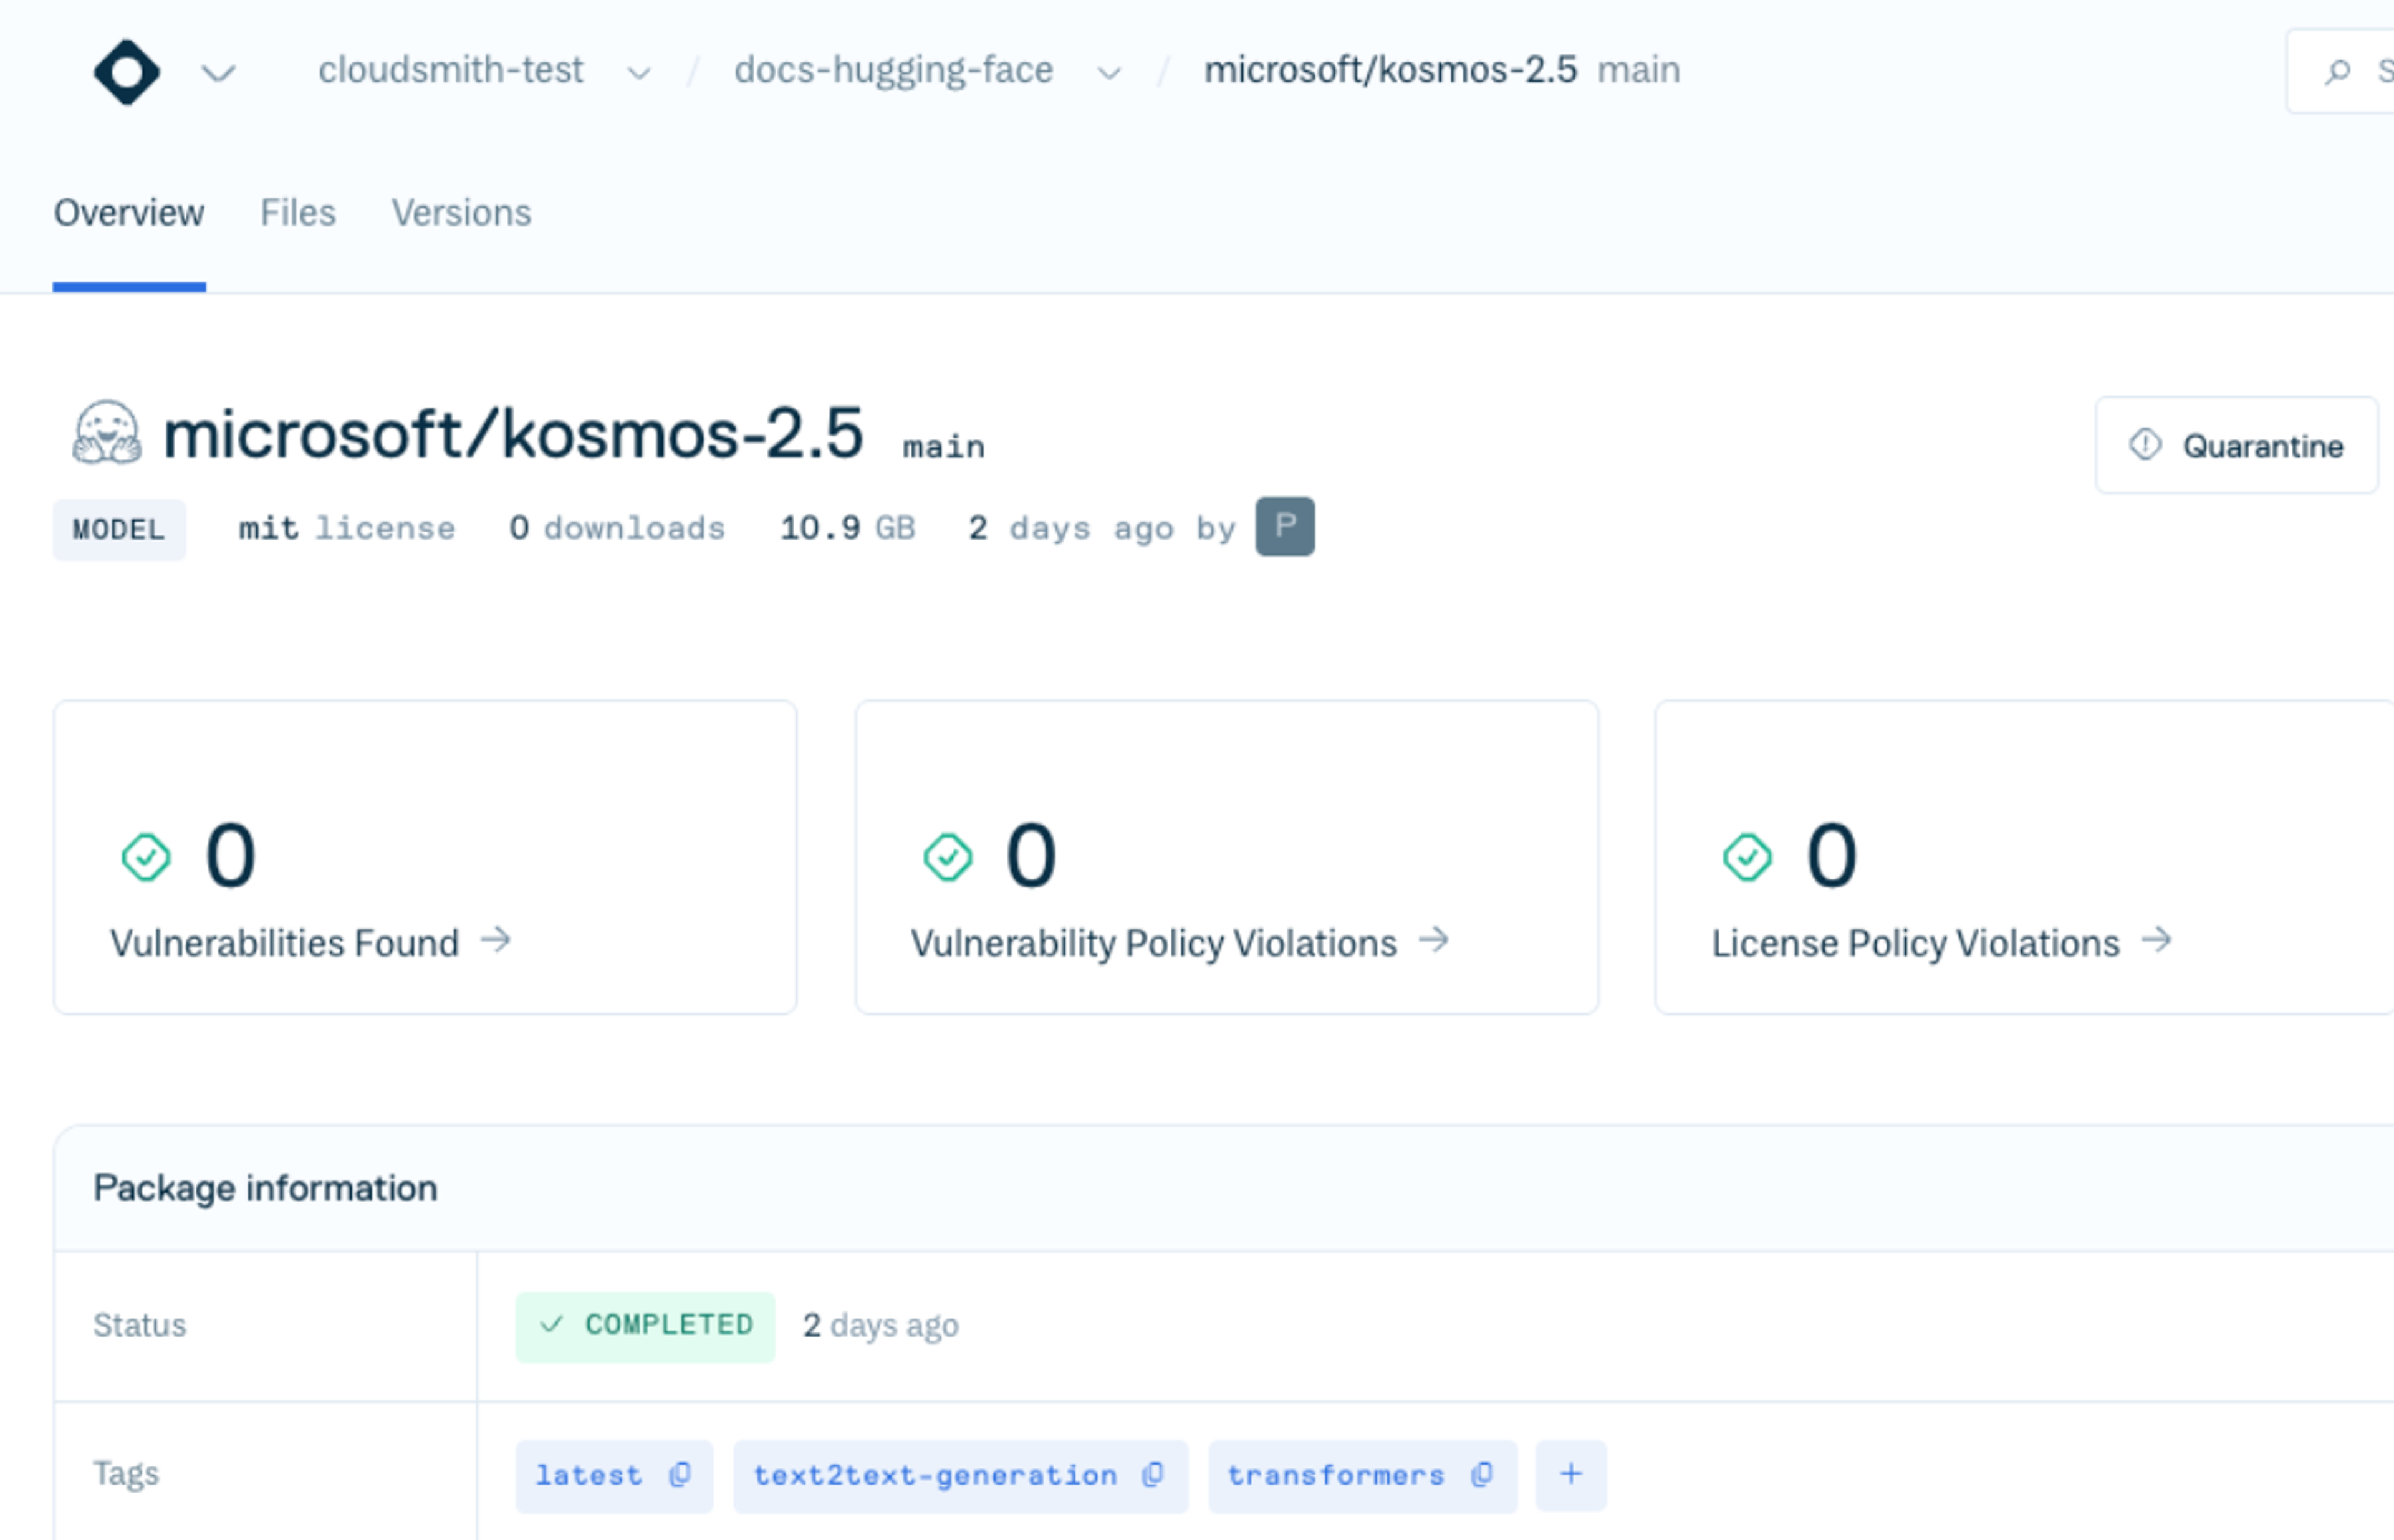Click the 0 downloads text
Image resolution: width=2394 pixels, height=1540 pixels.
click(617, 528)
